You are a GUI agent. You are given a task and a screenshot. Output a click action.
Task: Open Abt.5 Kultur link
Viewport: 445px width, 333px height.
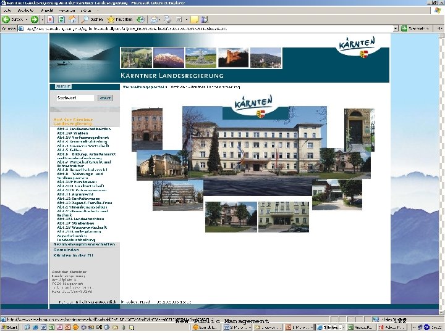coord(69,150)
